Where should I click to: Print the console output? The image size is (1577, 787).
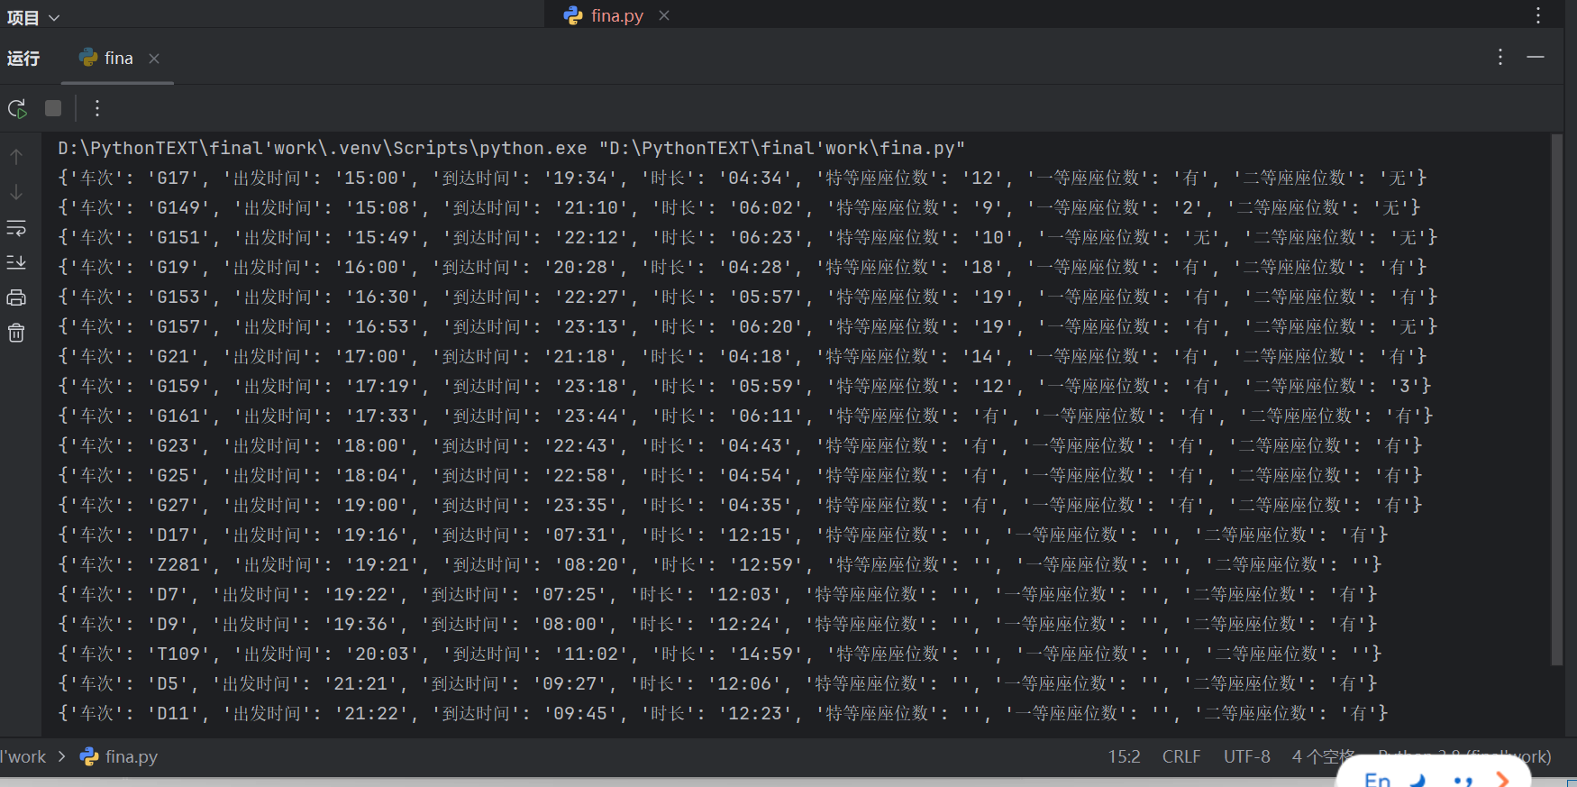coord(16,297)
